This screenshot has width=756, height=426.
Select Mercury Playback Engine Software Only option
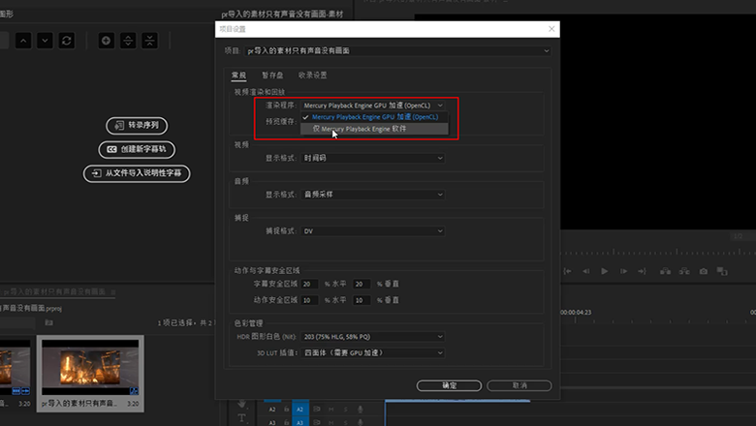point(375,129)
